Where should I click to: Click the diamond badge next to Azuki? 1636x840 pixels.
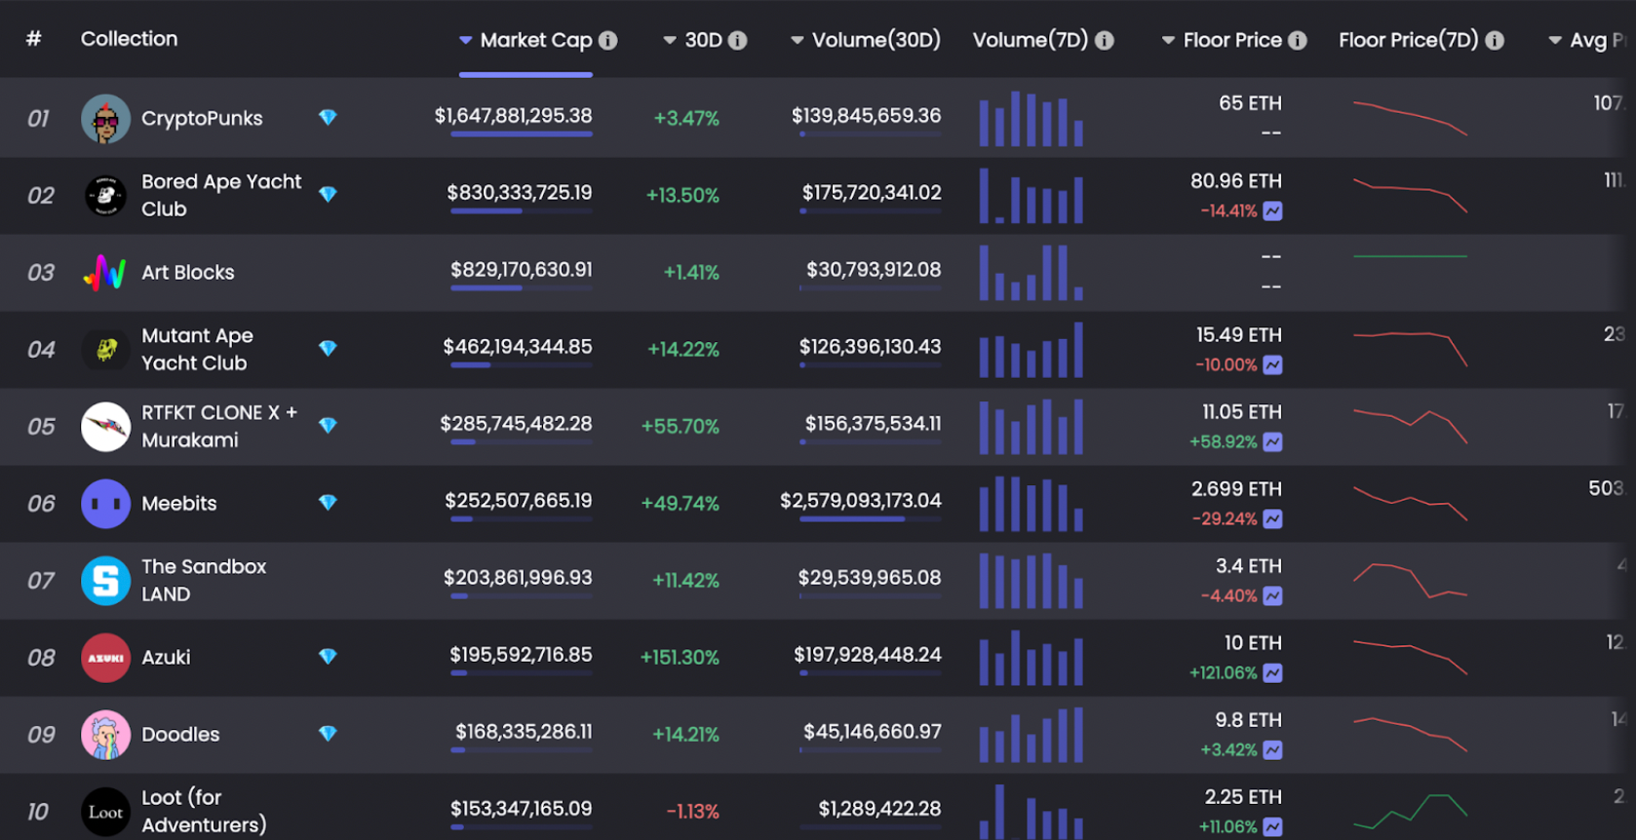point(328,657)
